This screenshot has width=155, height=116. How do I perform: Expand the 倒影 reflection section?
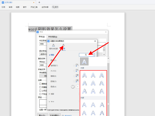point(50,94)
